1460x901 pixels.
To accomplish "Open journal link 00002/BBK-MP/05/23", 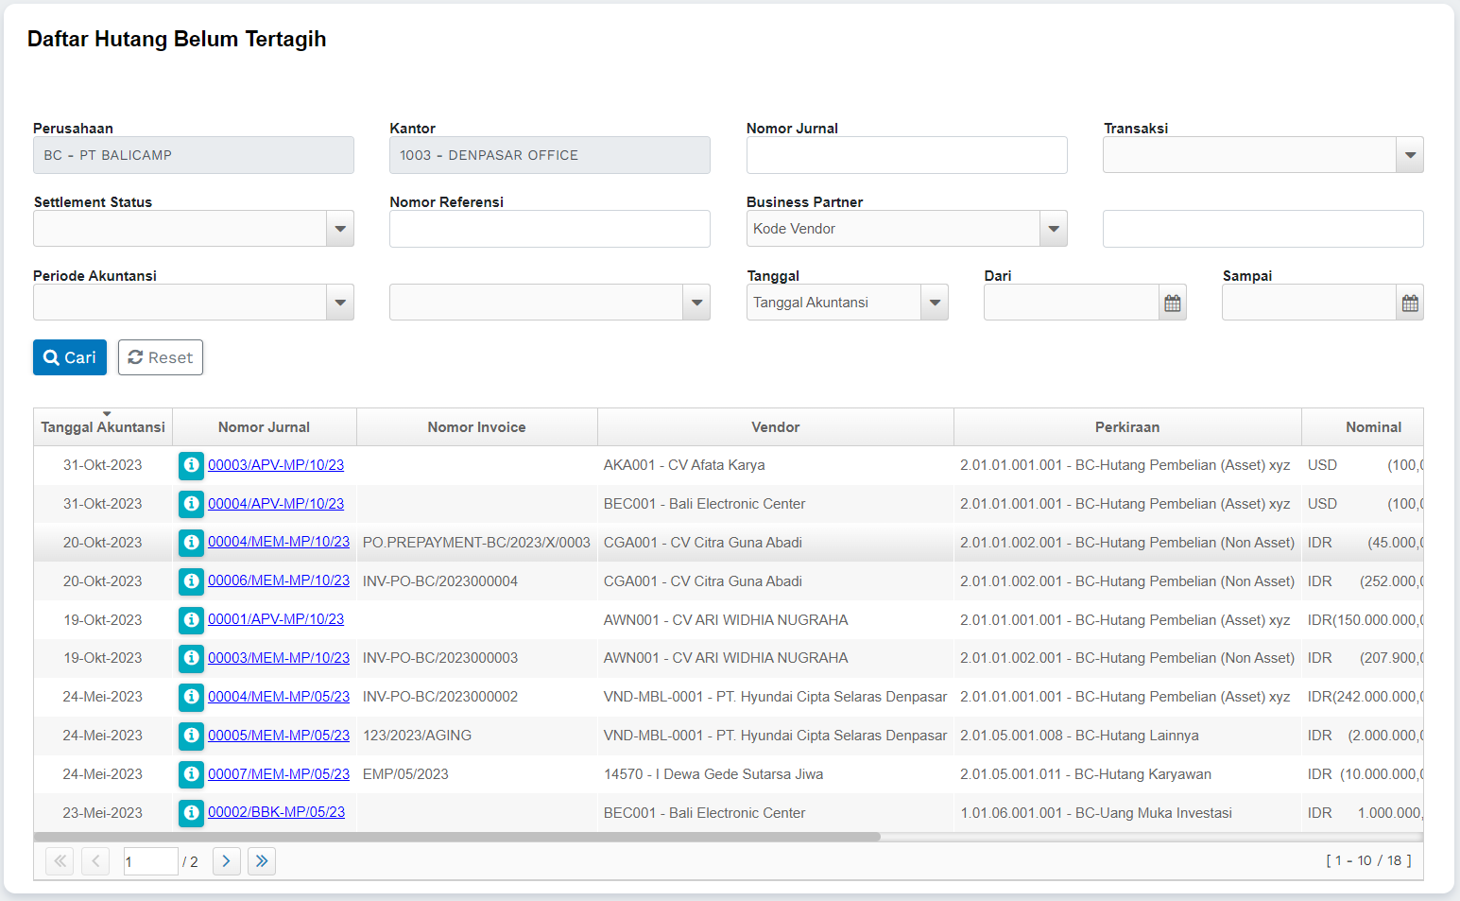I will (276, 812).
